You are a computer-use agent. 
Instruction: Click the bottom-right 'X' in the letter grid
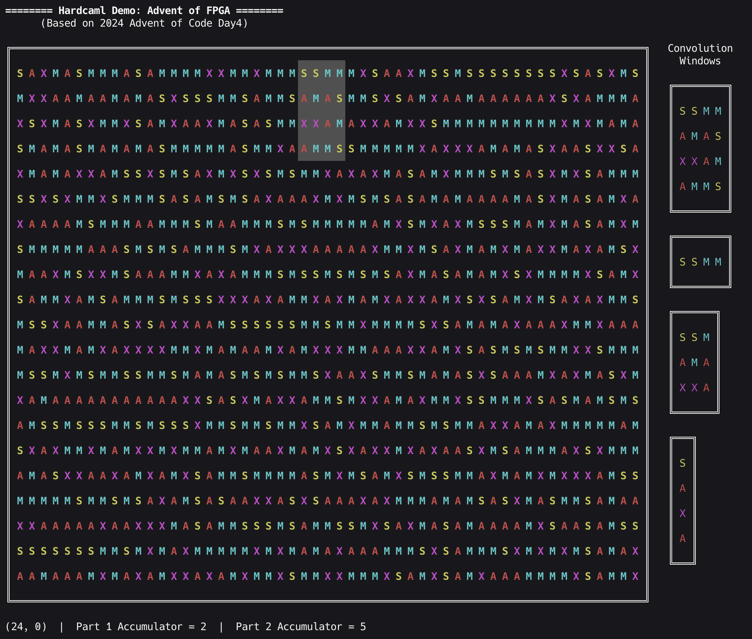click(x=635, y=576)
